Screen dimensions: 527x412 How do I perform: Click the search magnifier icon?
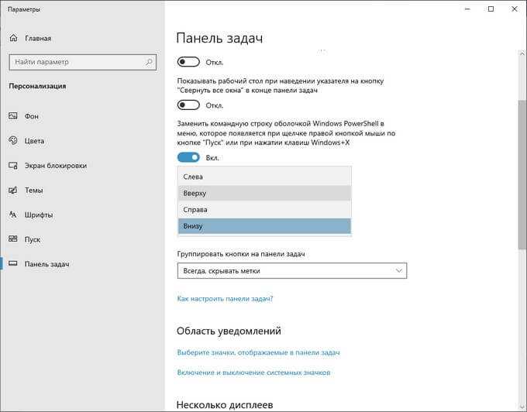coord(149,62)
